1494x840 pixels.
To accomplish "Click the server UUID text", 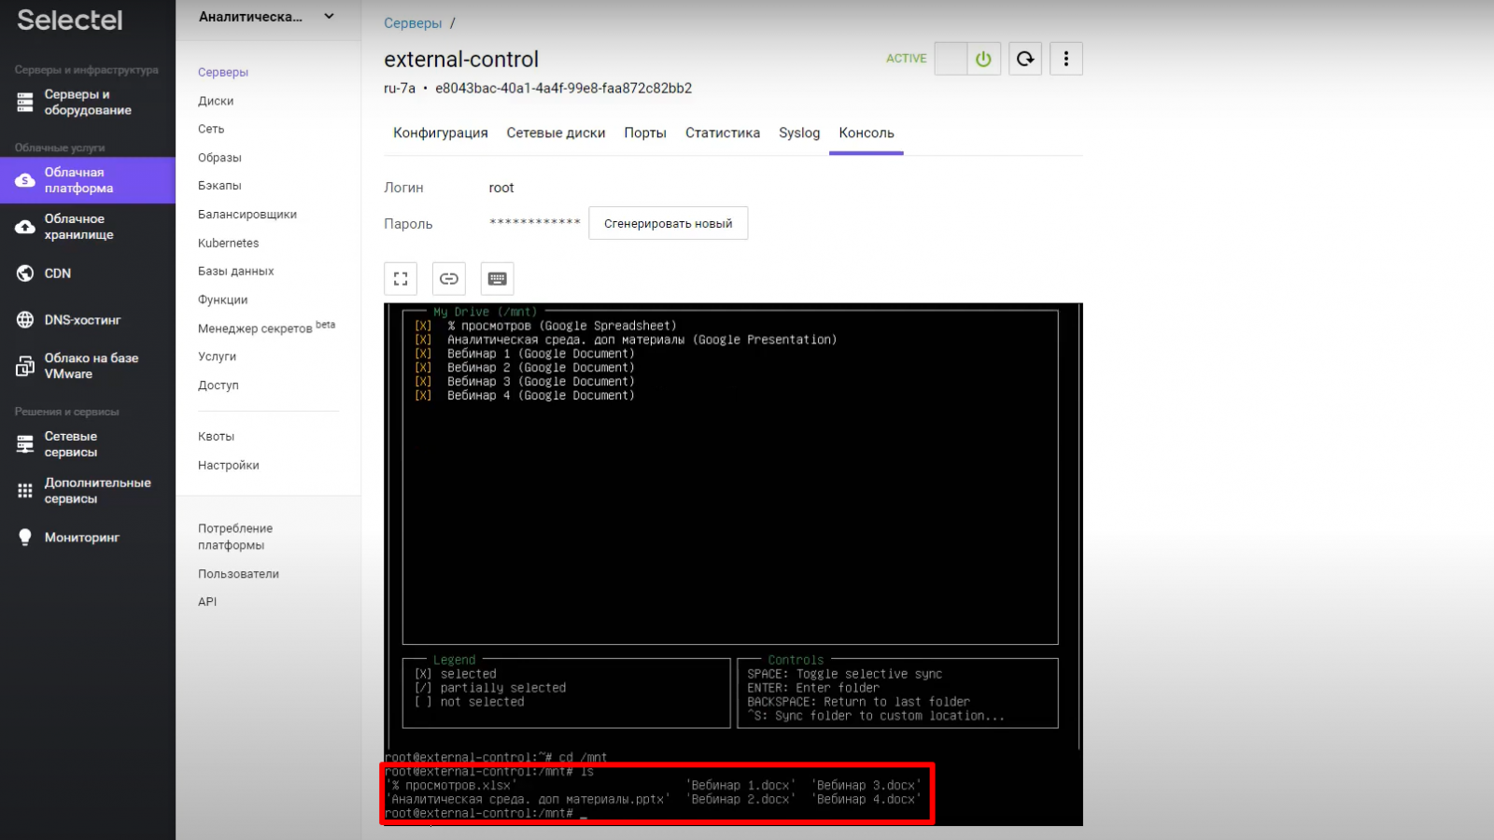I will pos(564,89).
